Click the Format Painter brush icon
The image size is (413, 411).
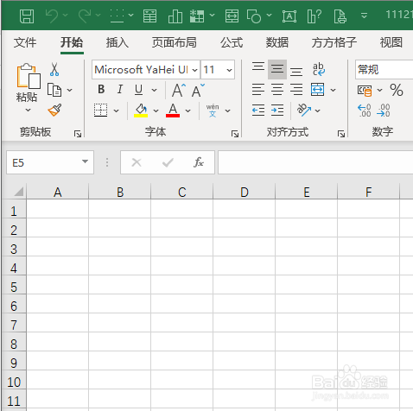tap(54, 110)
